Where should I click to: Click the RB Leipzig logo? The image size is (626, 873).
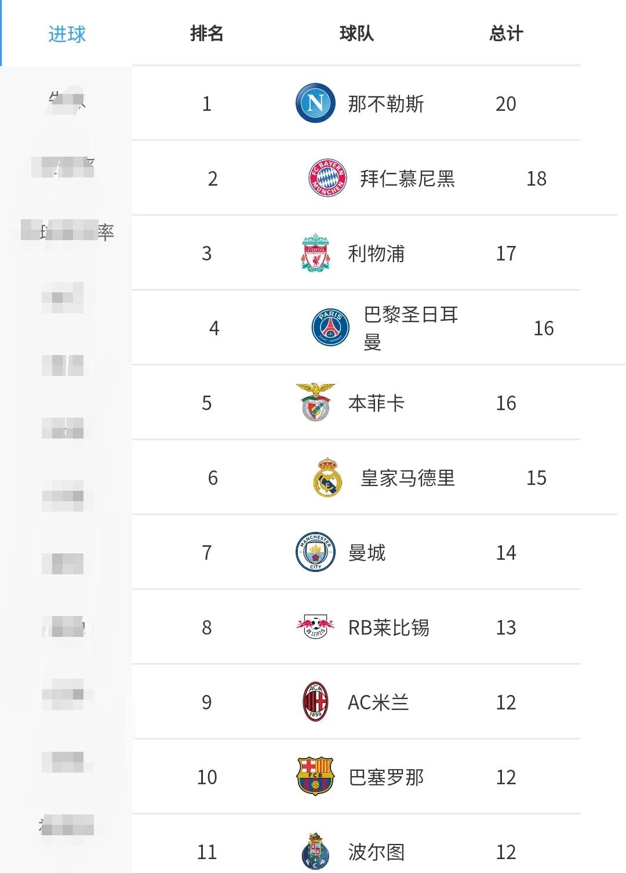click(x=315, y=627)
